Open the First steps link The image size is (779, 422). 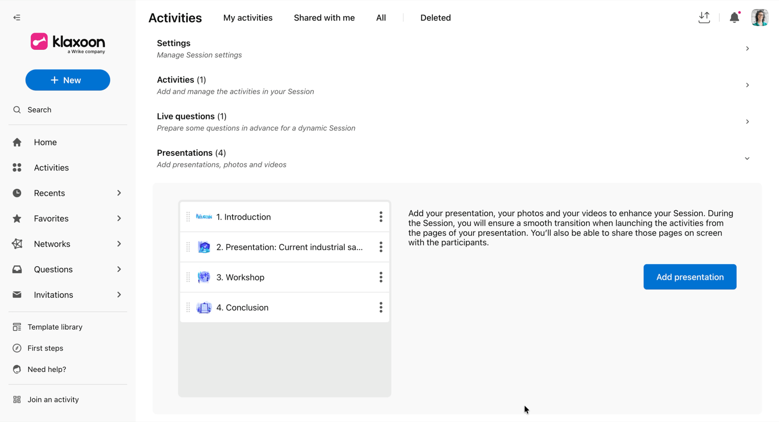click(x=45, y=348)
